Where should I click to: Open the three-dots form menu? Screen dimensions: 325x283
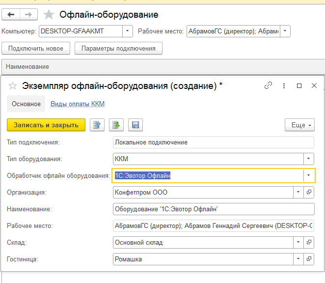tap(284, 85)
